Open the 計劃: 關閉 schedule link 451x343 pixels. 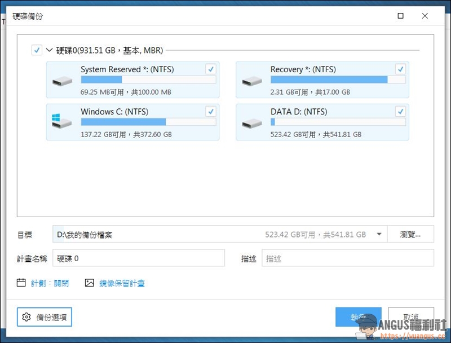pos(50,283)
